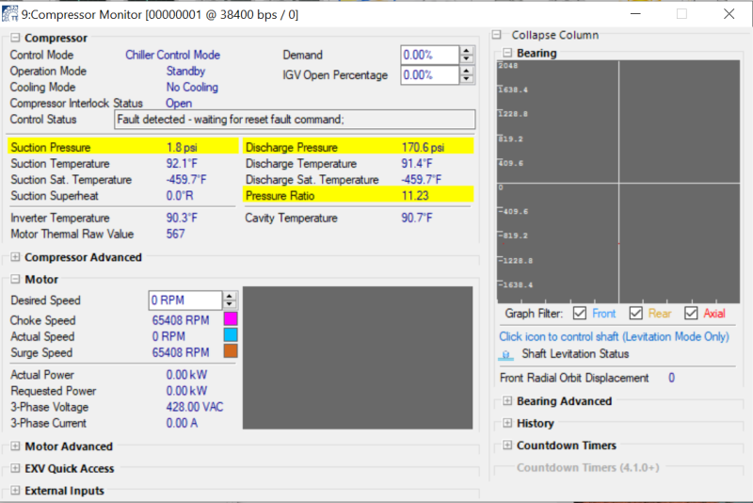Image resolution: width=753 pixels, height=503 pixels.
Task: Increase Demand with the up arrow
Action: coord(466,51)
